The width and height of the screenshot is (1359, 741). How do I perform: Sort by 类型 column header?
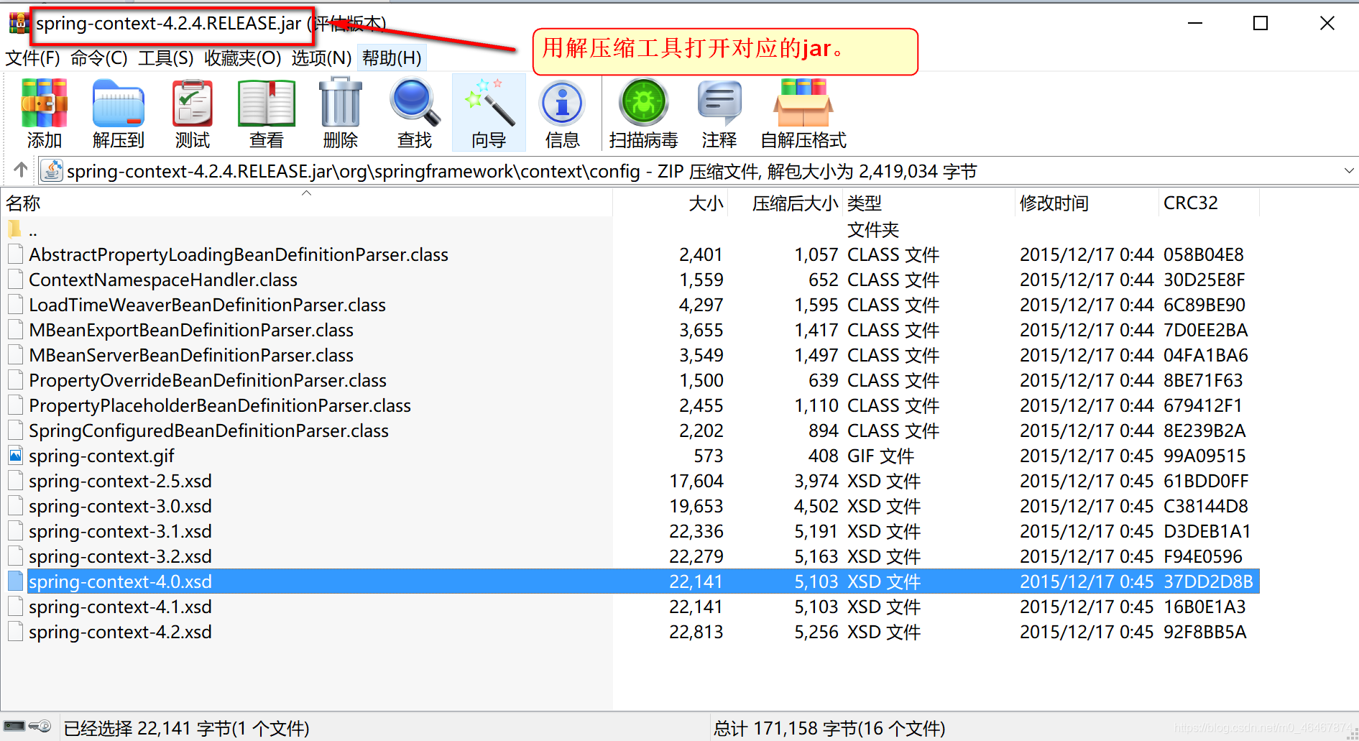pyautogui.click(x=929, y=203)
